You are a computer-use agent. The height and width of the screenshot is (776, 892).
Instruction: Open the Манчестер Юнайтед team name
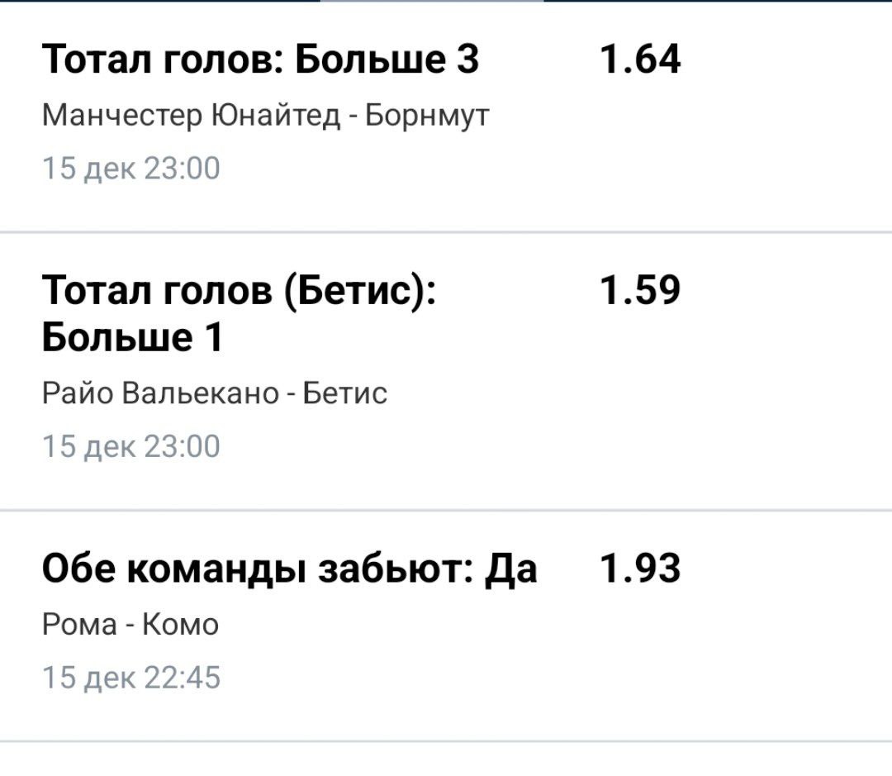[191, 115]
